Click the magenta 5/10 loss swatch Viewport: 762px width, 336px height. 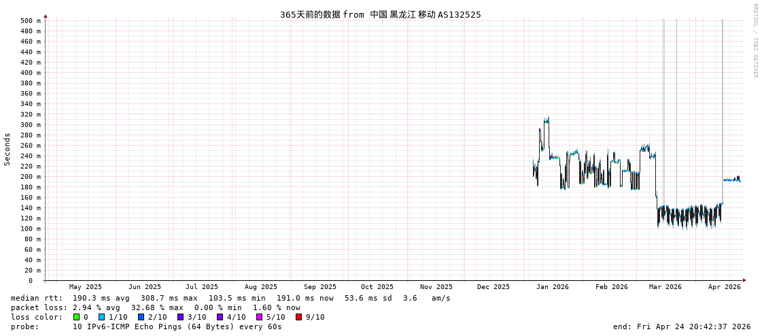pyautogui.click(x=259, y=317)
